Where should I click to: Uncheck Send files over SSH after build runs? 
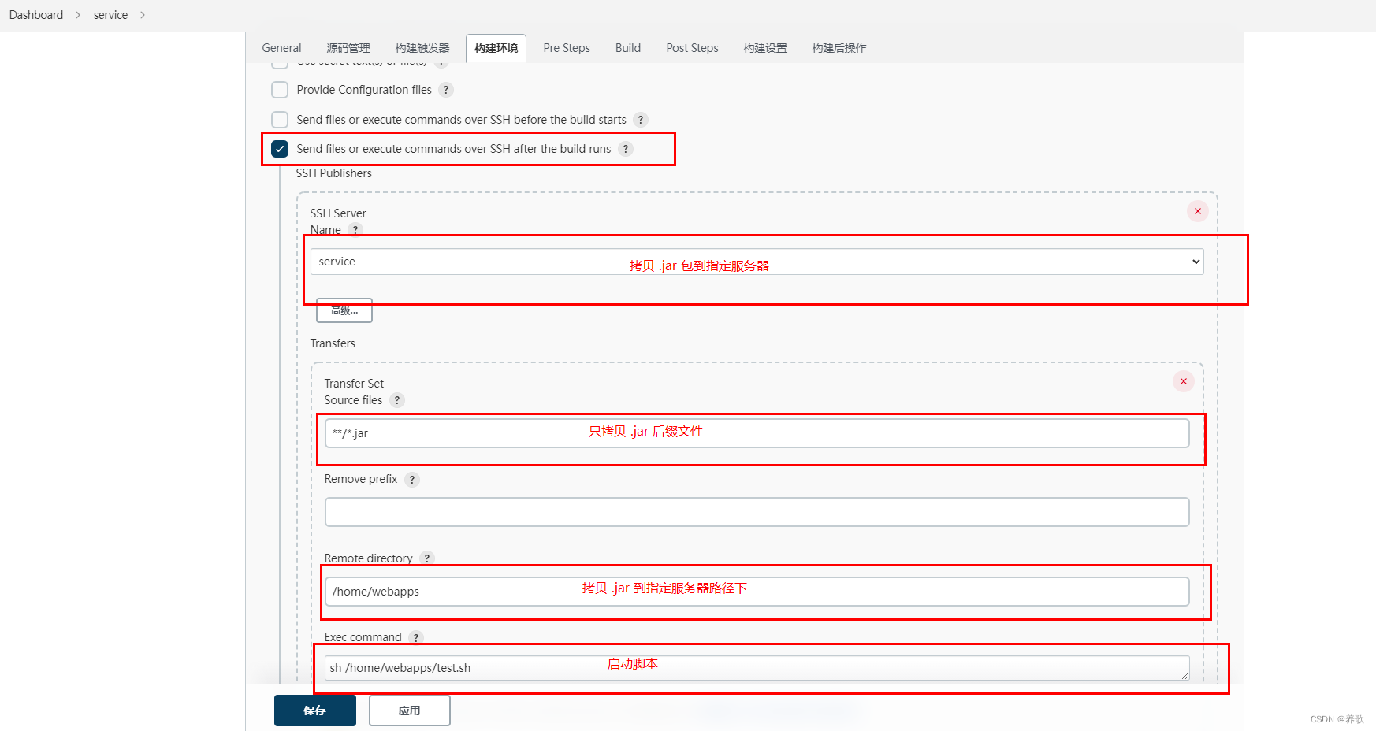(280, 149)
